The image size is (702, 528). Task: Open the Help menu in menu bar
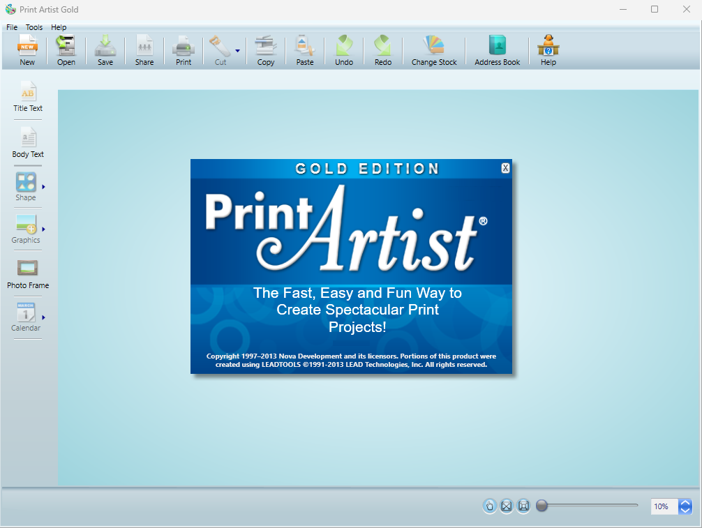click(59, 27)
